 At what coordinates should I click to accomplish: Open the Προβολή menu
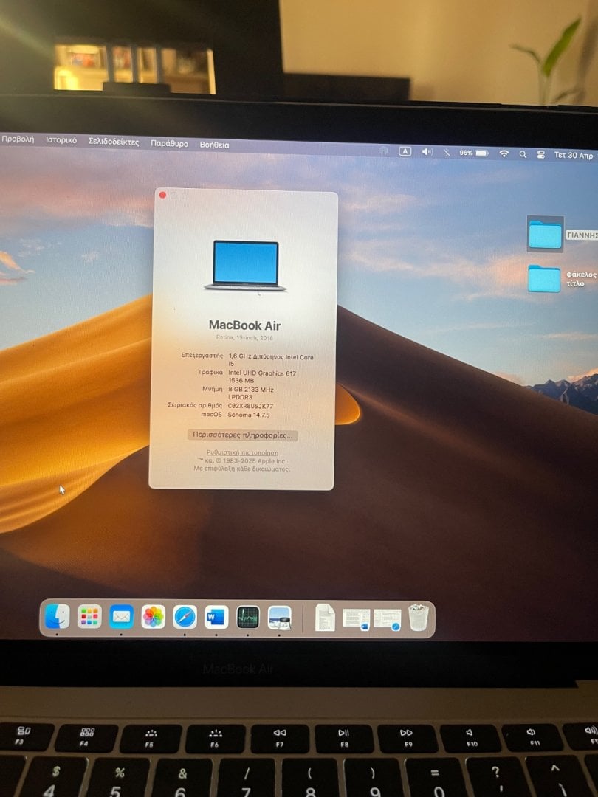17,138
